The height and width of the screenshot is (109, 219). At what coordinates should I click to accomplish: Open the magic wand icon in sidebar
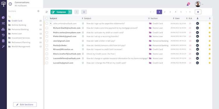click(x=3, y=47)
